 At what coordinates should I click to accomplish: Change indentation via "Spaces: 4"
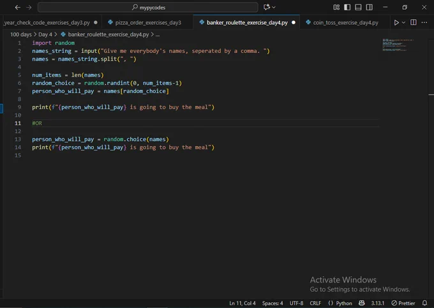pos(273,304)
